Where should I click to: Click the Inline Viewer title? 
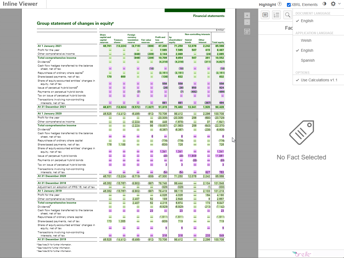tap(20, 4)
